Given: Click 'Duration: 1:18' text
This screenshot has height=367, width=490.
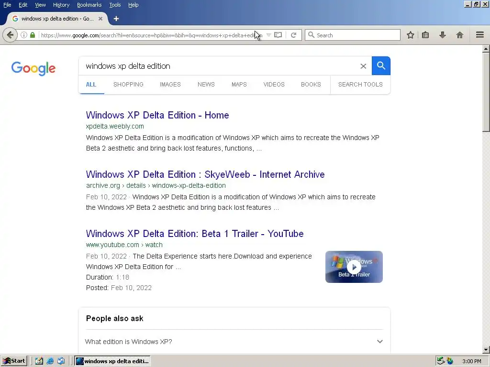Looking at the screenshot, I should point(108,277).
